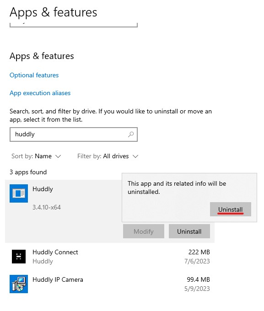Click the Huddly app icon
Viewport: 264px width, 311px height.
coord(19,193)
